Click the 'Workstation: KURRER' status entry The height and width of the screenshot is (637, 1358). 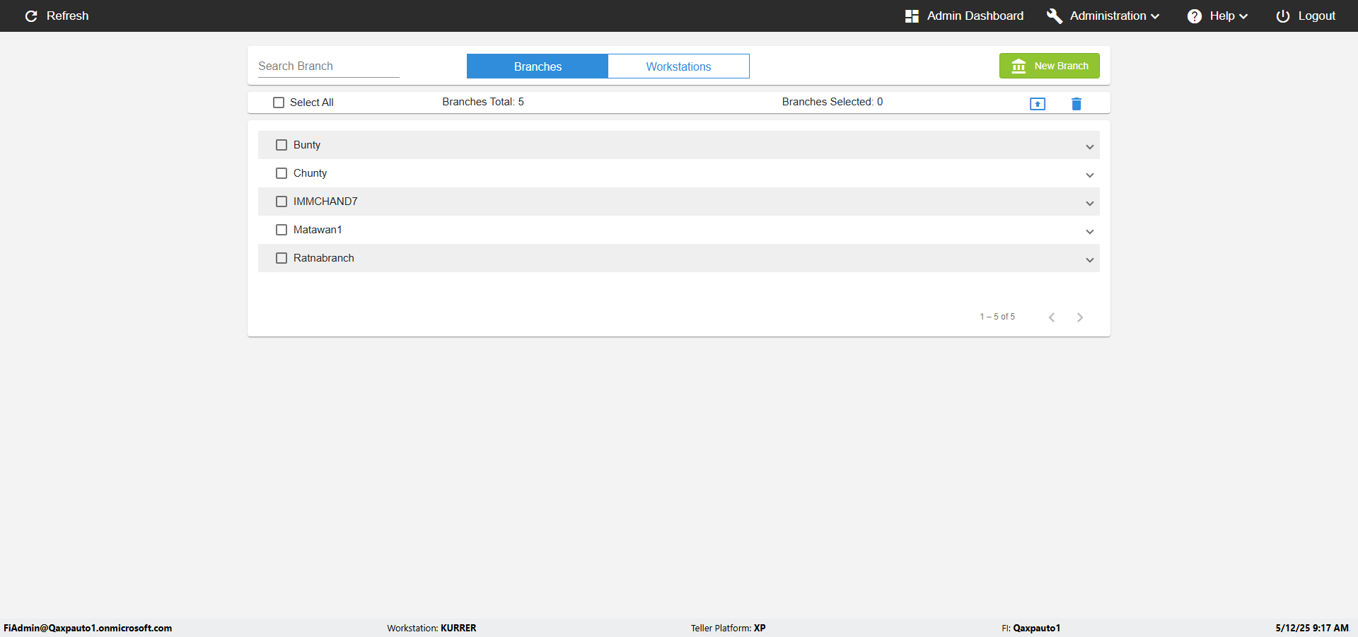click(x=431, y=628)
